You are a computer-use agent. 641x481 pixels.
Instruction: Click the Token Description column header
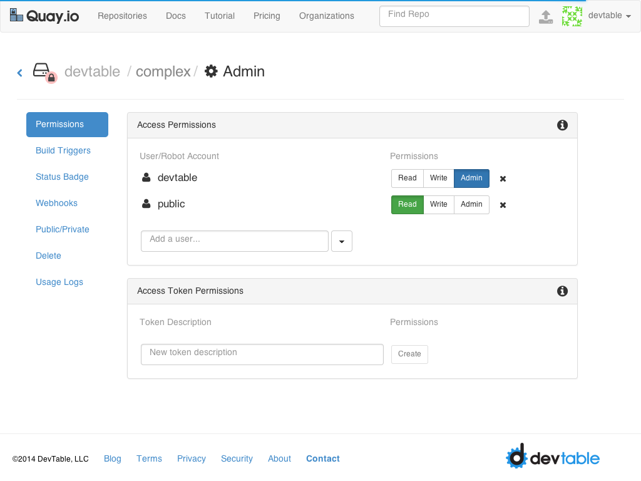tap(175, 323)
